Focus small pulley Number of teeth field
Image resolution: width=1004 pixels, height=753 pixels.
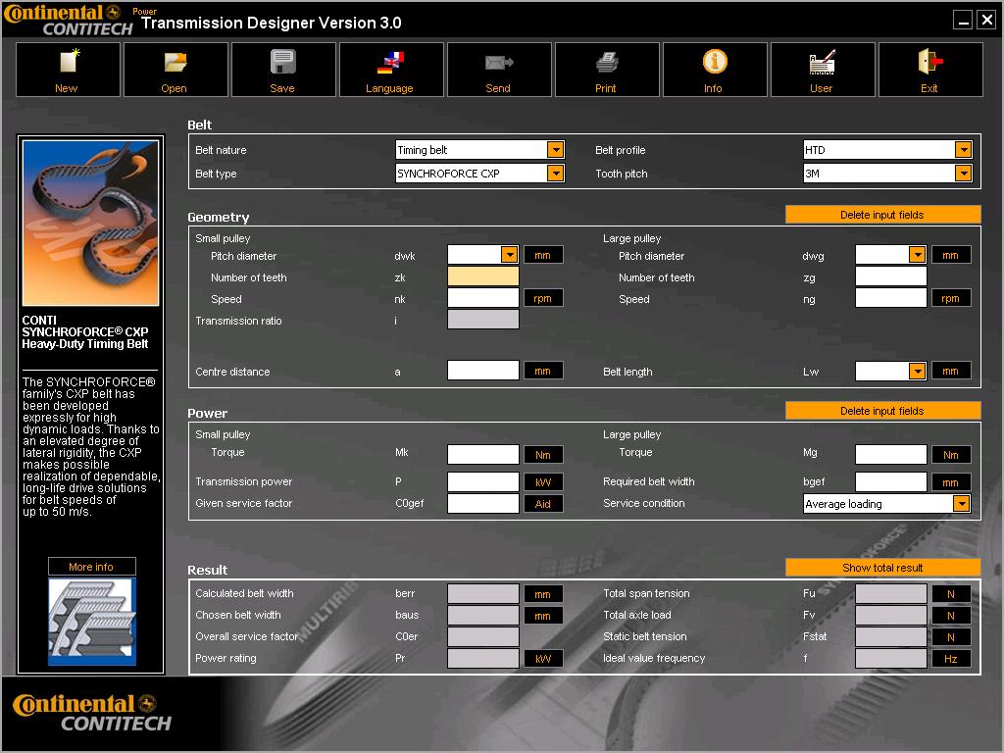pos(482,276)
